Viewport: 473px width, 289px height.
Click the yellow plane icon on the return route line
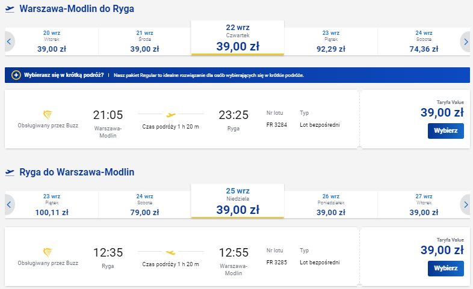[171, 252]
